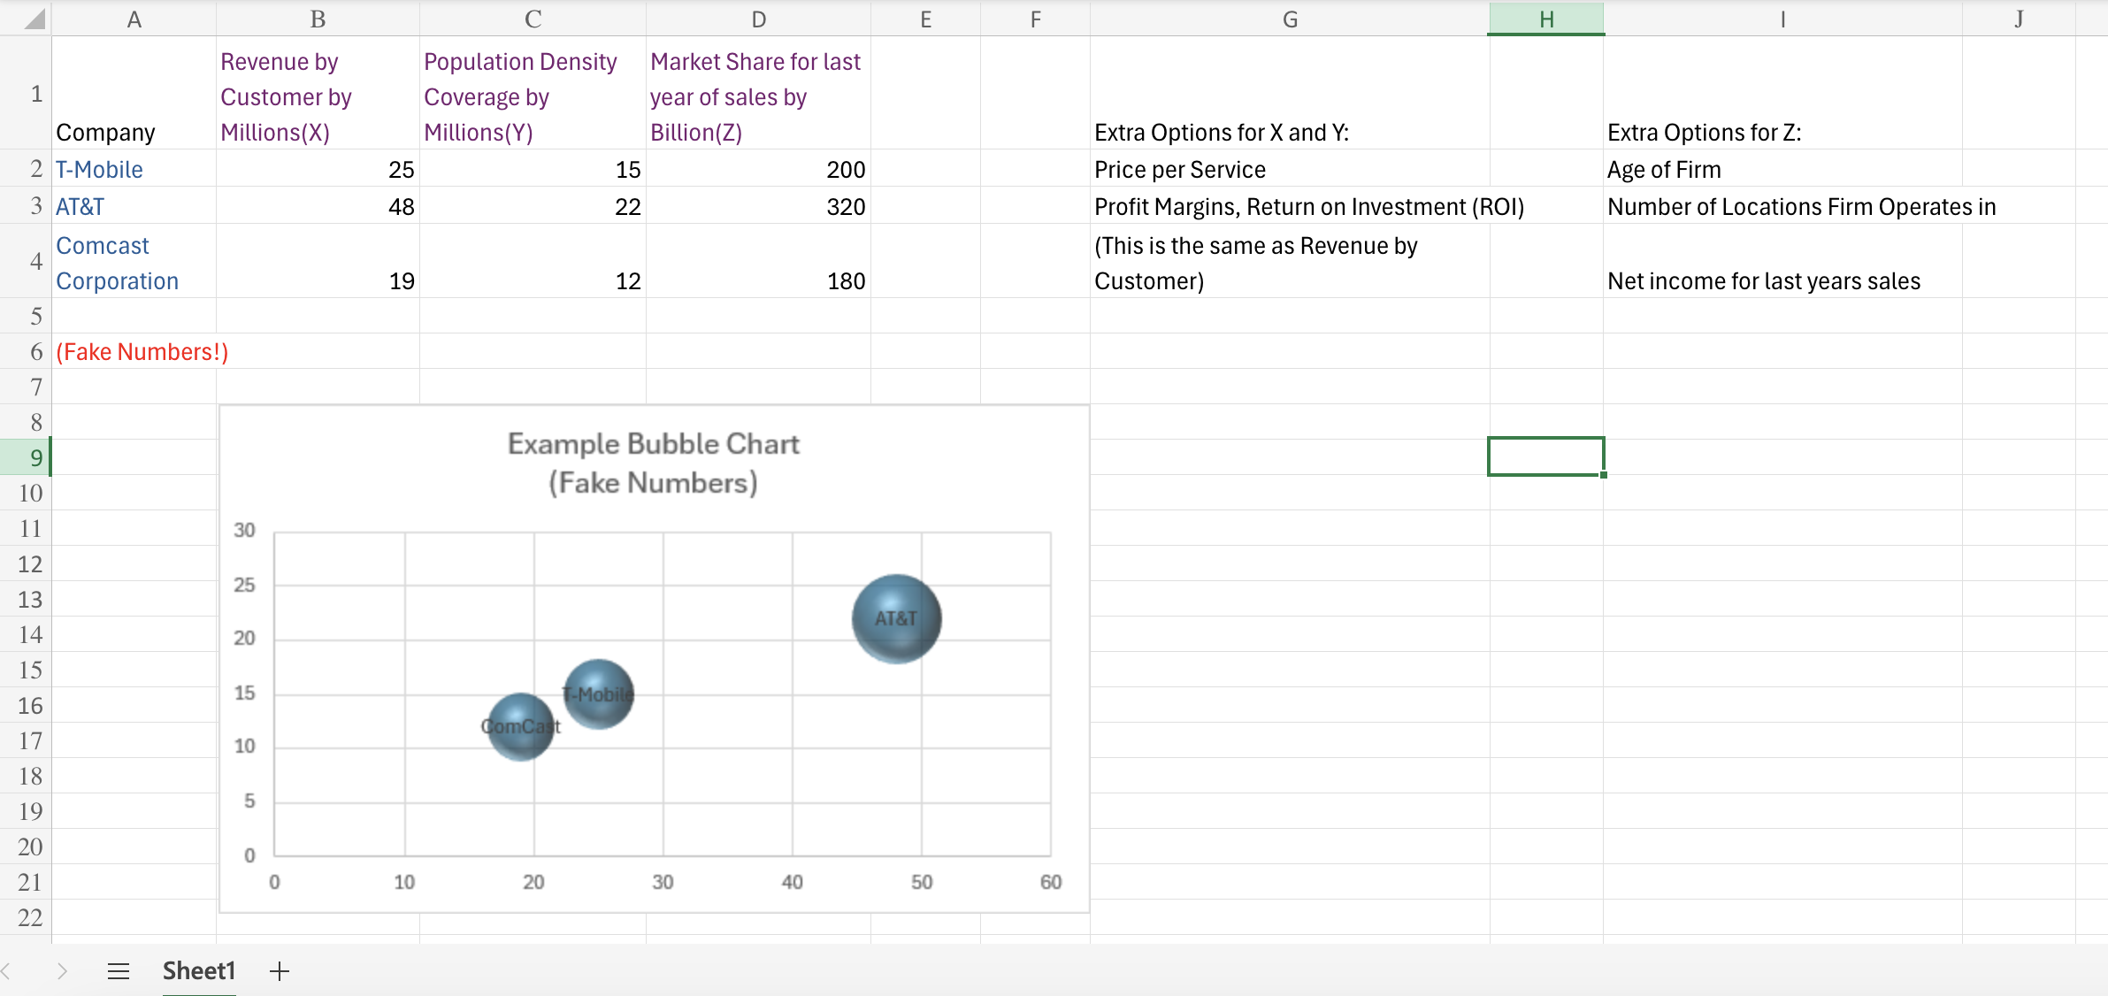Click 'Extra Options for Z:' cell
This screenshot has height=996, width=2108.
[x=1782, y=93]
